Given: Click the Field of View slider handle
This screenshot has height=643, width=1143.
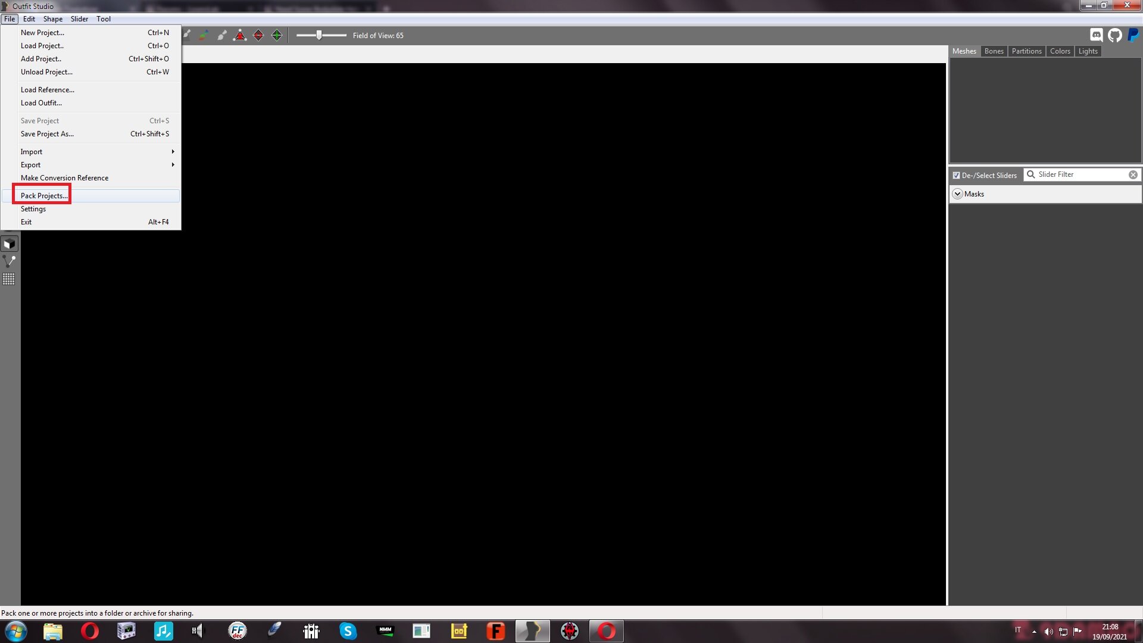Looking at the screenshot, I should (x=319, y=36).
